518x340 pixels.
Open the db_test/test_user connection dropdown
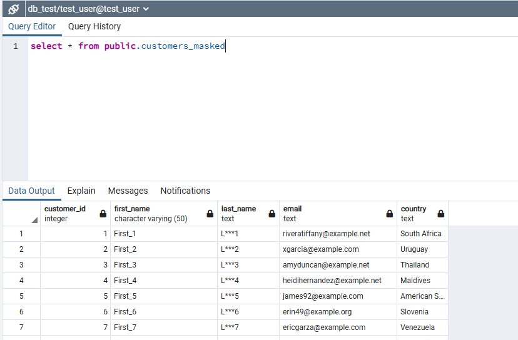click(88, 9)
